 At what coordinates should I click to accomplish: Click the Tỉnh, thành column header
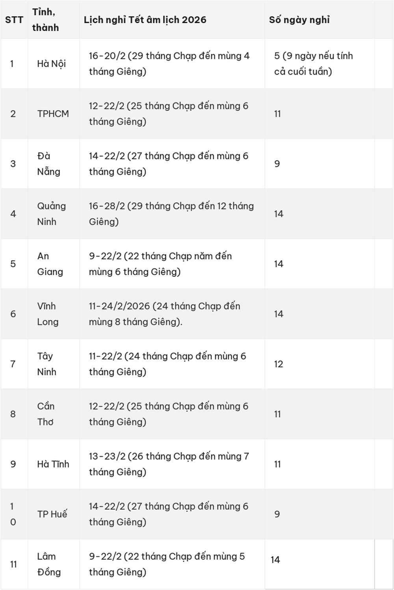(46, 20)
